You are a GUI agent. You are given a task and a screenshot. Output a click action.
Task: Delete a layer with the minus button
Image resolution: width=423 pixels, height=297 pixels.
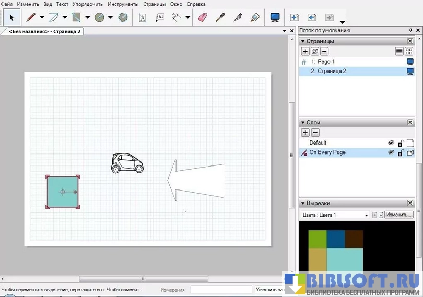[315, 133]
